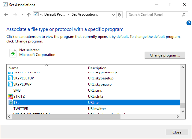Click the Set Associations breadcrumb
The image size is (192, 139).
85,14
